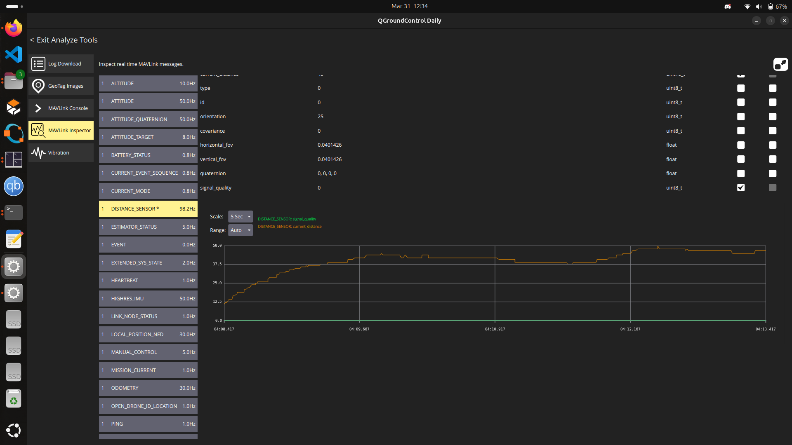This screenshot has height=445, width=792.
Task: Enable first plot checkbox for orientation
Action: (741, 117)
